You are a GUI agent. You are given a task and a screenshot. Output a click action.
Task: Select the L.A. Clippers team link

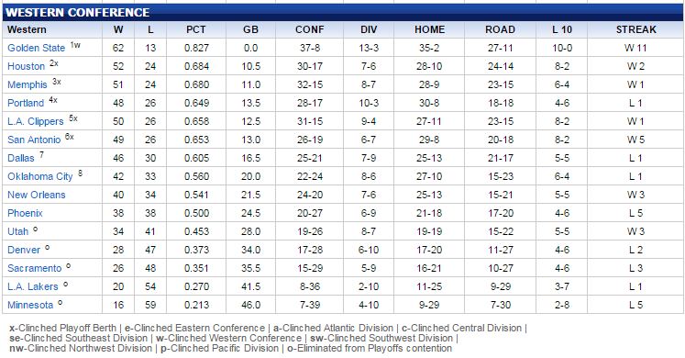point(36,121)
